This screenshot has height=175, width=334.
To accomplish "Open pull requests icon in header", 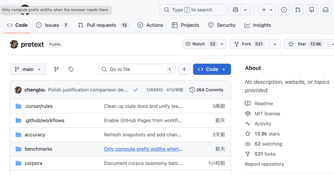I will click(298, 10).
